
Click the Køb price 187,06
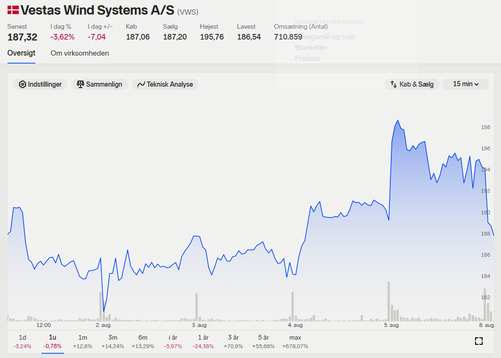click(137, 37)
